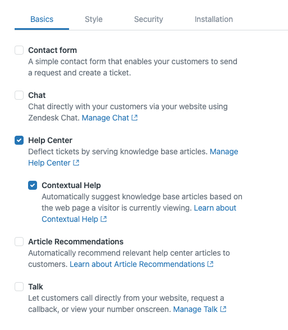
Task: Enable the Contact form checkbox
Action: 19,50
